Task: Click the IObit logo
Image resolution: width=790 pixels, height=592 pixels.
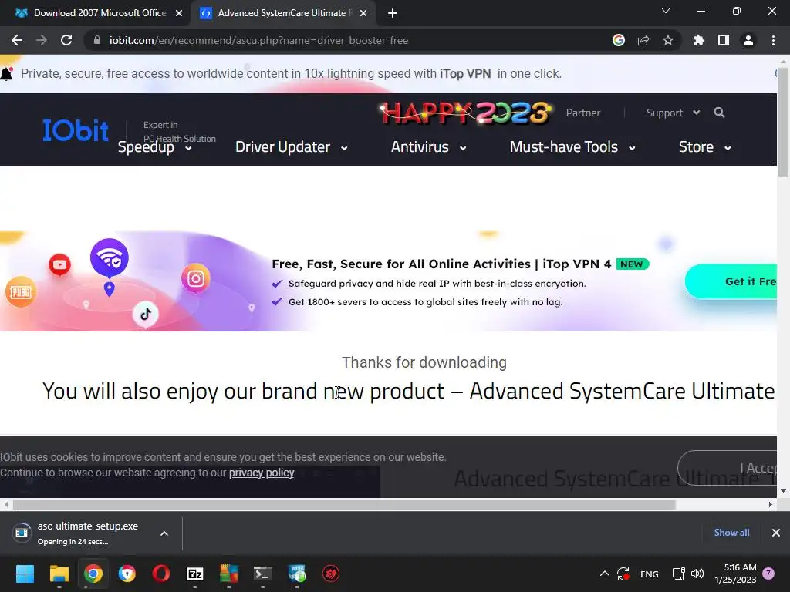Action: (x=75, y=130)
